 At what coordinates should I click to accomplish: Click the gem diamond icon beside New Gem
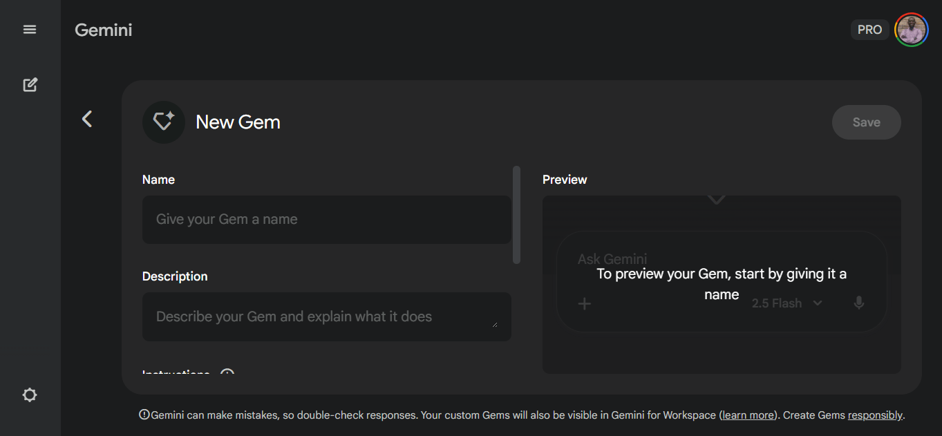pos(164,122)
